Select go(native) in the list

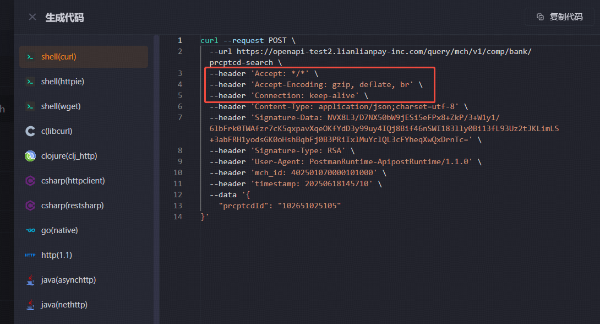84,230
